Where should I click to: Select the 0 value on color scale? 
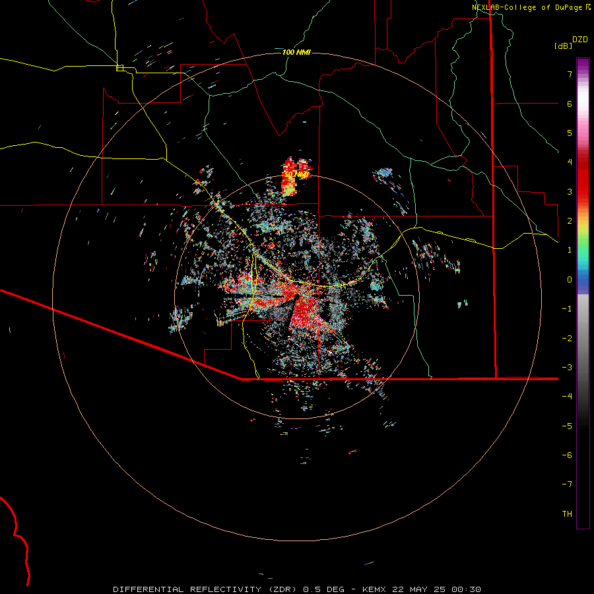tap(570, 280)
